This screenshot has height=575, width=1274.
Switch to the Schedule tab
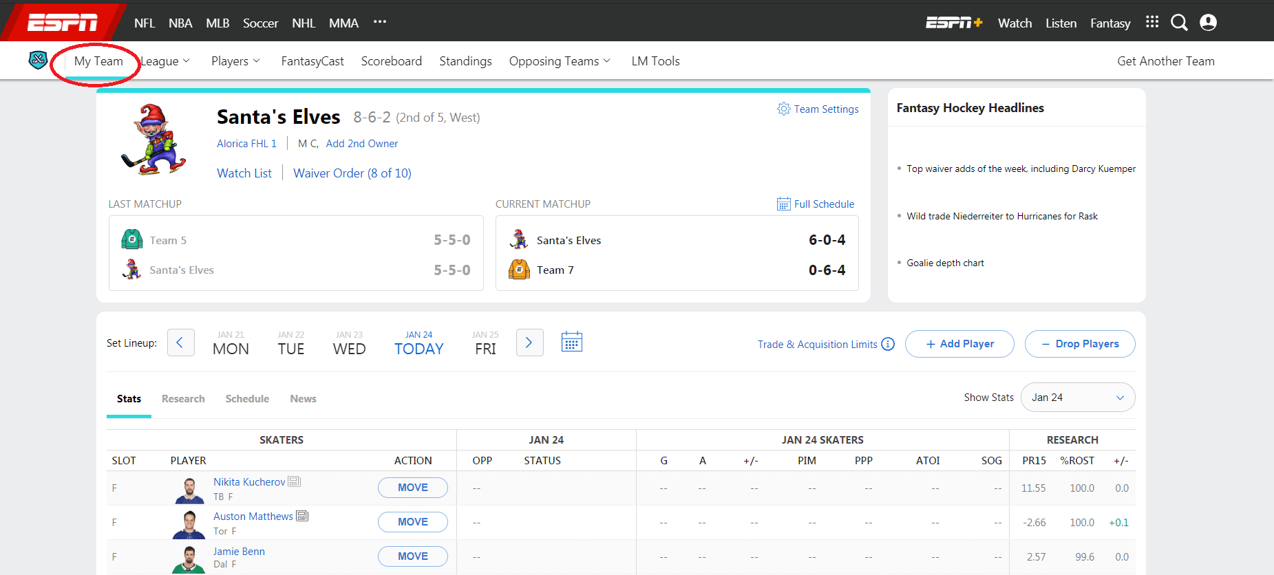pos(247,399)
